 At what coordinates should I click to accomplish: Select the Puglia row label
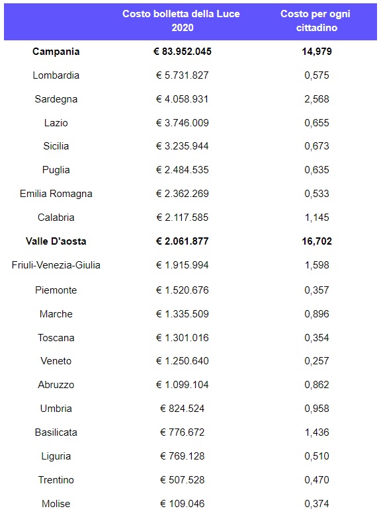(x=56, y=170)
